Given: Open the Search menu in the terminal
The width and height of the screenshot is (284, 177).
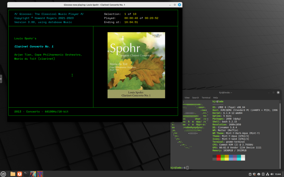Looking at the screenshot, I should 196,98.
